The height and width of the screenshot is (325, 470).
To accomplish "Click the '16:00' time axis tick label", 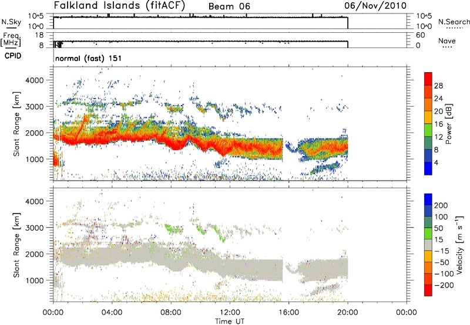I will pos(288,313).
